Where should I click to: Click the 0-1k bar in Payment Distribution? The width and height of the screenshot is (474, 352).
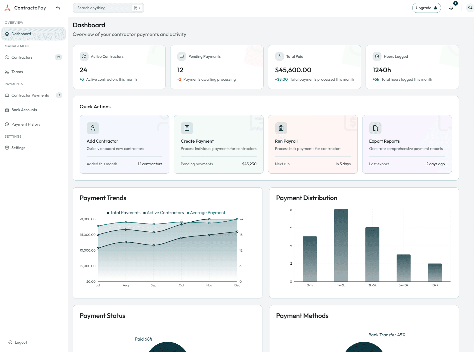[x=310, y=259]
